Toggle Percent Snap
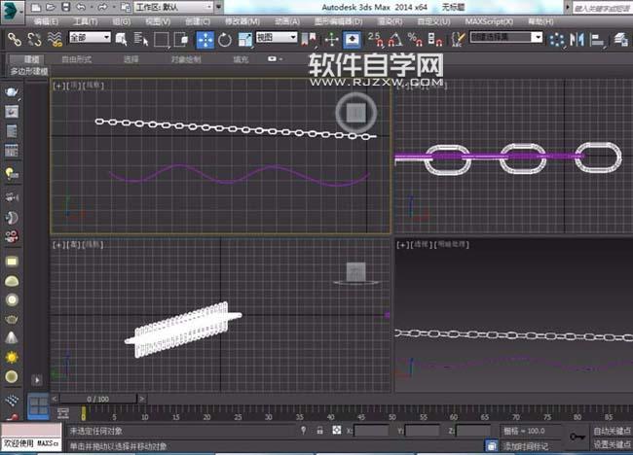The width and height of the screenshot is (633, 455). coord(415,40)
